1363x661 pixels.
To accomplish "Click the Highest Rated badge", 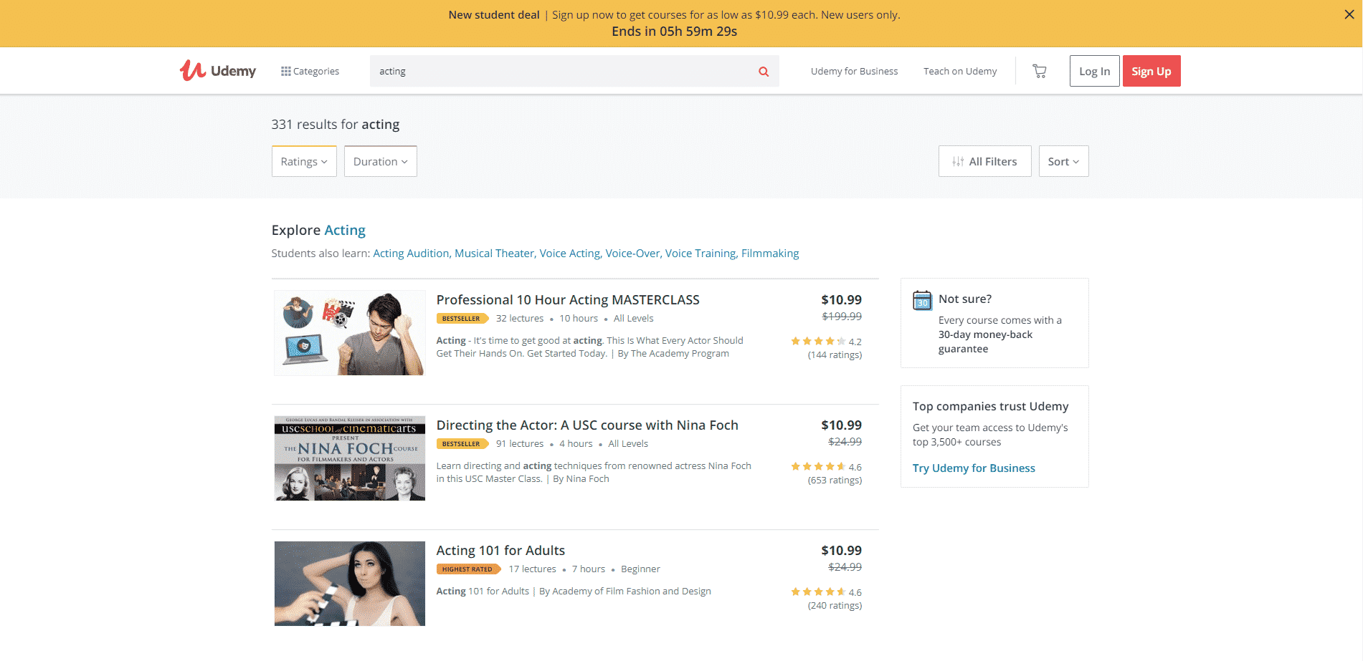I will pyautogui.click(x=468, y=569).
